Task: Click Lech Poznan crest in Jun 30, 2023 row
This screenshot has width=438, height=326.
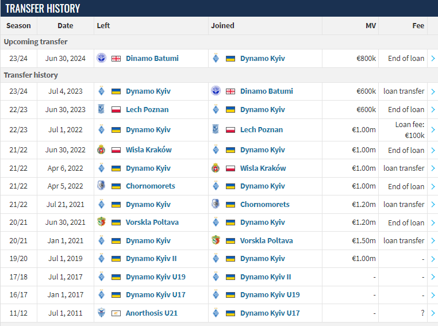Action: click(x=101, y=109)
